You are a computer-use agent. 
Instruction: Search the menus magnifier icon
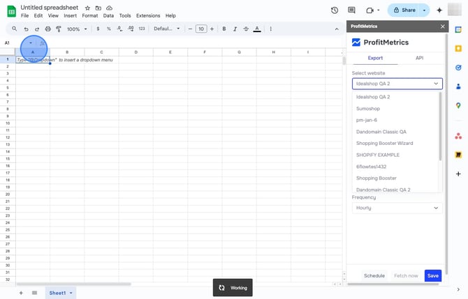point(15,29)
